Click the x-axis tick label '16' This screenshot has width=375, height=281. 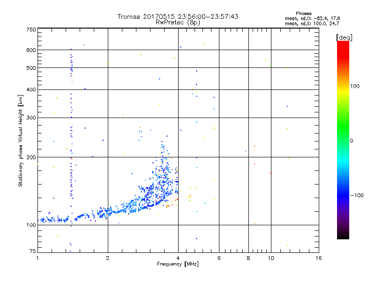tap(319, 258)
